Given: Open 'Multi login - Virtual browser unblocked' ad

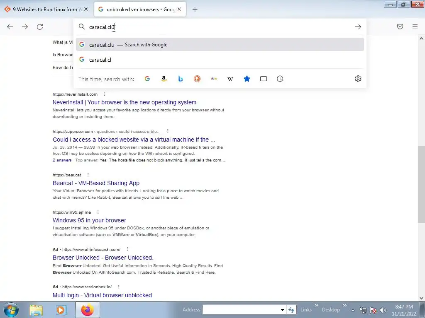Looking at the screenshot, I should pos(102,295).
